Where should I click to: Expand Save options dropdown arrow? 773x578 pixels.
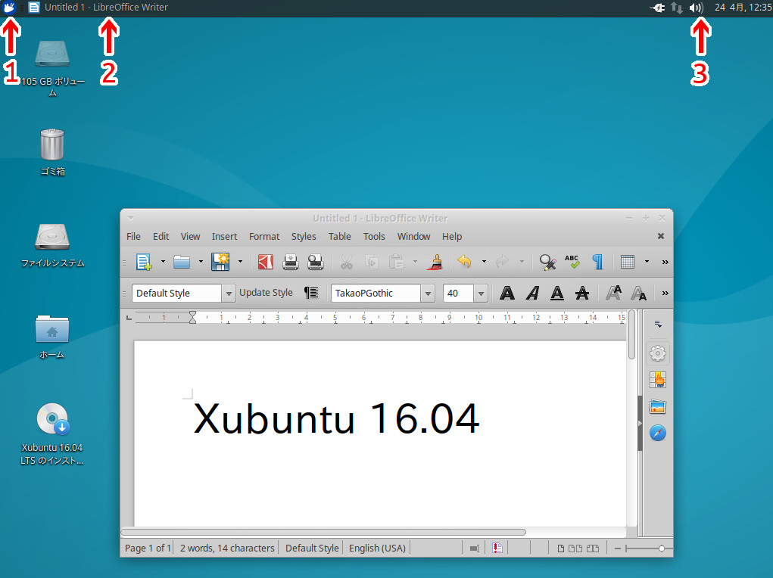pos(240,262)
